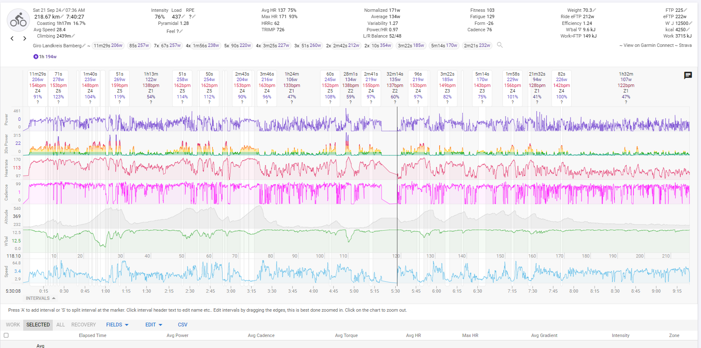
Task: Edit the distance with the pencil icon
Action: 62,17
